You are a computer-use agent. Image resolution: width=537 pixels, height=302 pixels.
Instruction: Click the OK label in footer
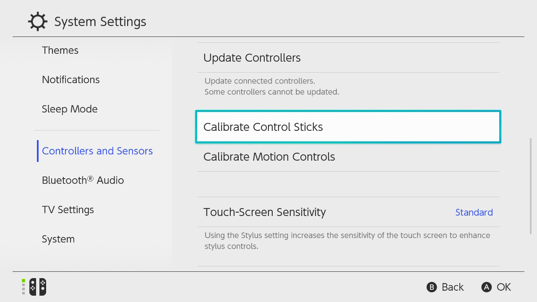point(504,287)
